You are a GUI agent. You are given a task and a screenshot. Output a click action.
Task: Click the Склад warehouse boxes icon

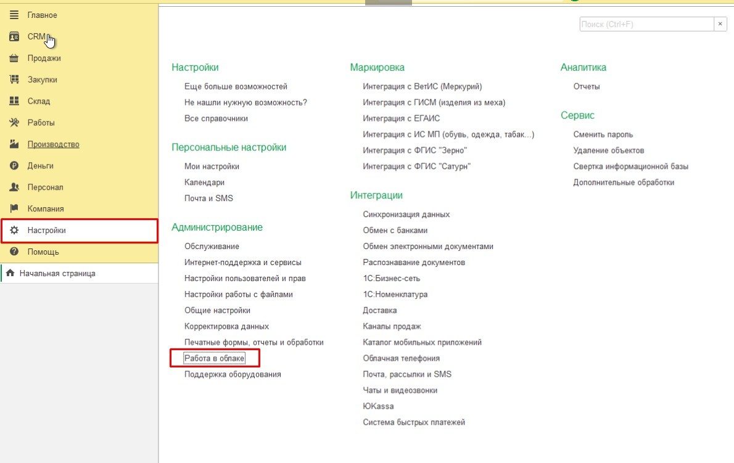[x=14, y=101]
